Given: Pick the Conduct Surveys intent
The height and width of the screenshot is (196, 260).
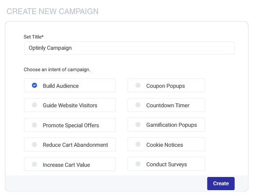Looking at the screenshot, I should [x=138, y=164].
